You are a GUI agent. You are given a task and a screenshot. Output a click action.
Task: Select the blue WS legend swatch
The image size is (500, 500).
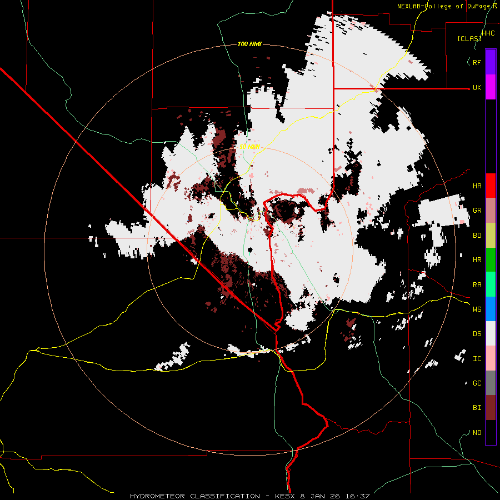(x=491, y=309)
